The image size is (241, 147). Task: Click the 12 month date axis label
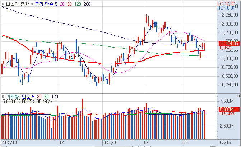click(x=61, y=142)
